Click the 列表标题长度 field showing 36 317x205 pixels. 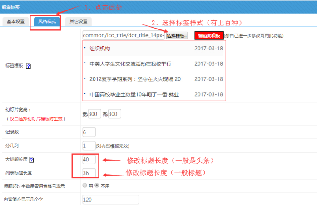pyautogui.click(x=89, y=172)
